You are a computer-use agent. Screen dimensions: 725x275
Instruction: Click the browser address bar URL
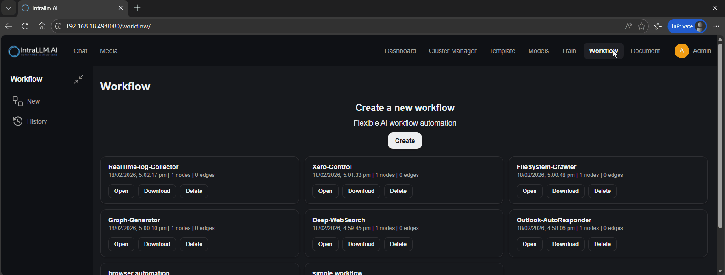108,26
